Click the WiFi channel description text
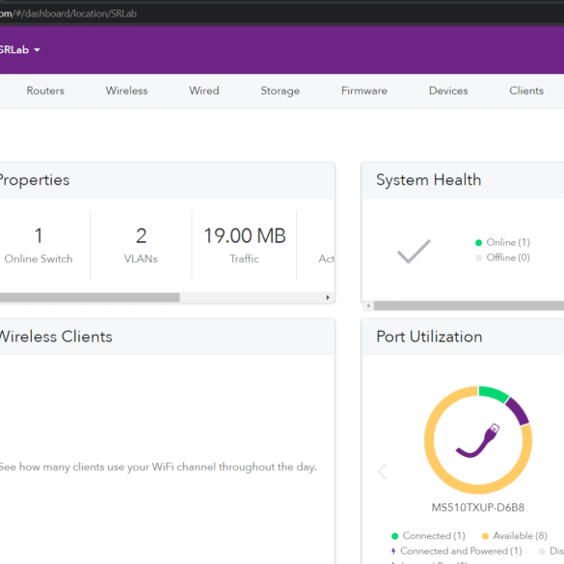 (158, 467)
